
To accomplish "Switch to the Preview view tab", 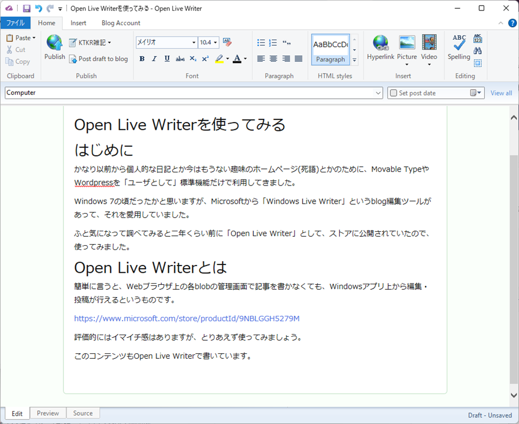I will 48,413.
